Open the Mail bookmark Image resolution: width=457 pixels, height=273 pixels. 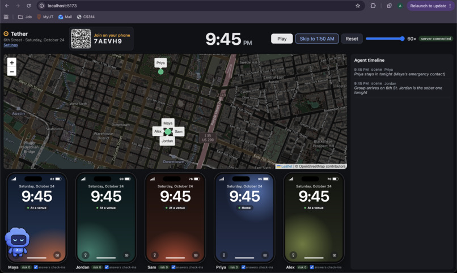click(x=65, y=17)
